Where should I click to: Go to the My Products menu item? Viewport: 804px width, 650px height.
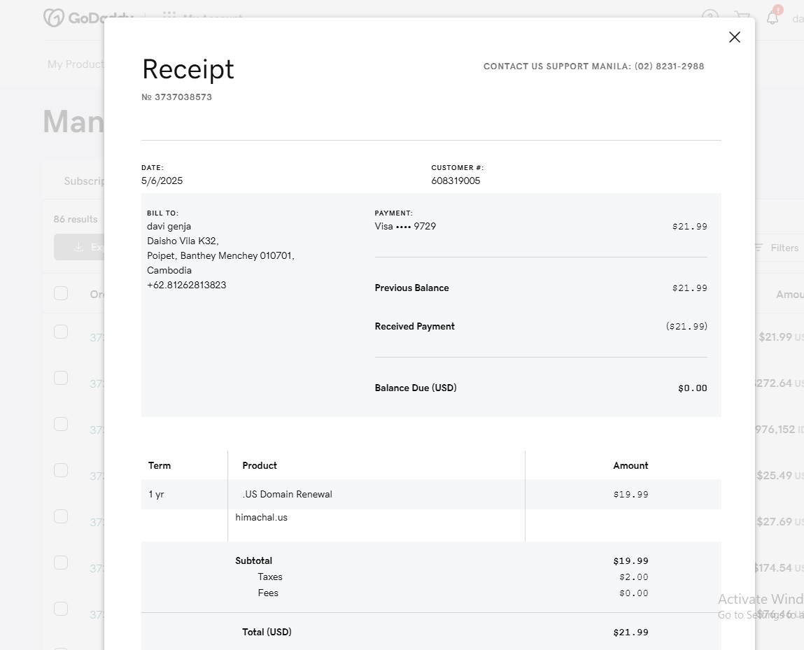coord(75,64)
